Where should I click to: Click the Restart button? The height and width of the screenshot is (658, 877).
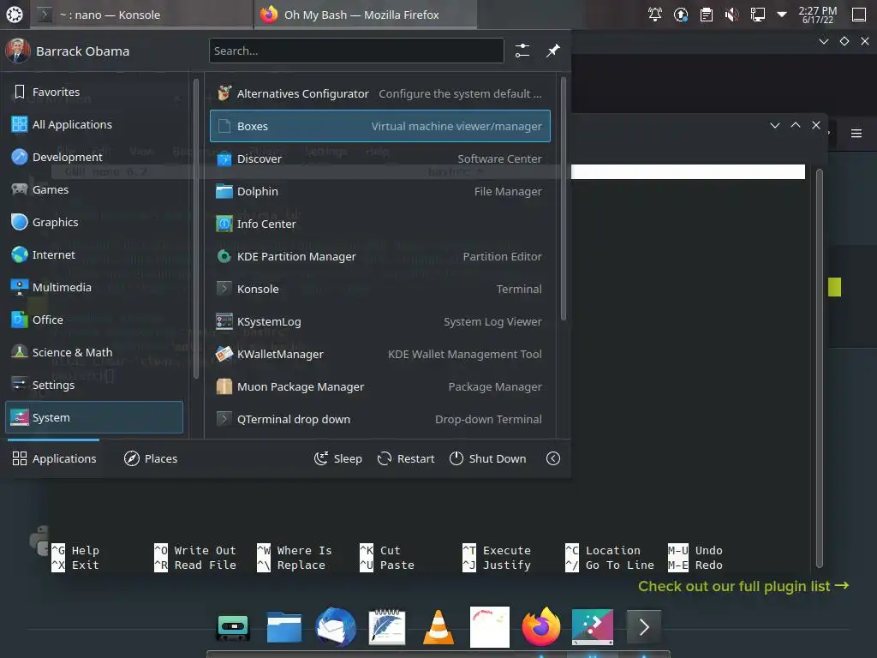[x=406, y=458]
